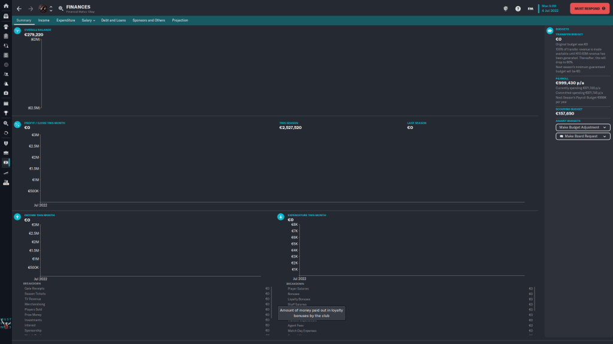Switch to the Income tab
Viewport: 613px width, 344px height.
[44, 20]
